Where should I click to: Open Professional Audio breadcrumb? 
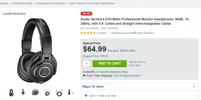click(x=22, y=3)
